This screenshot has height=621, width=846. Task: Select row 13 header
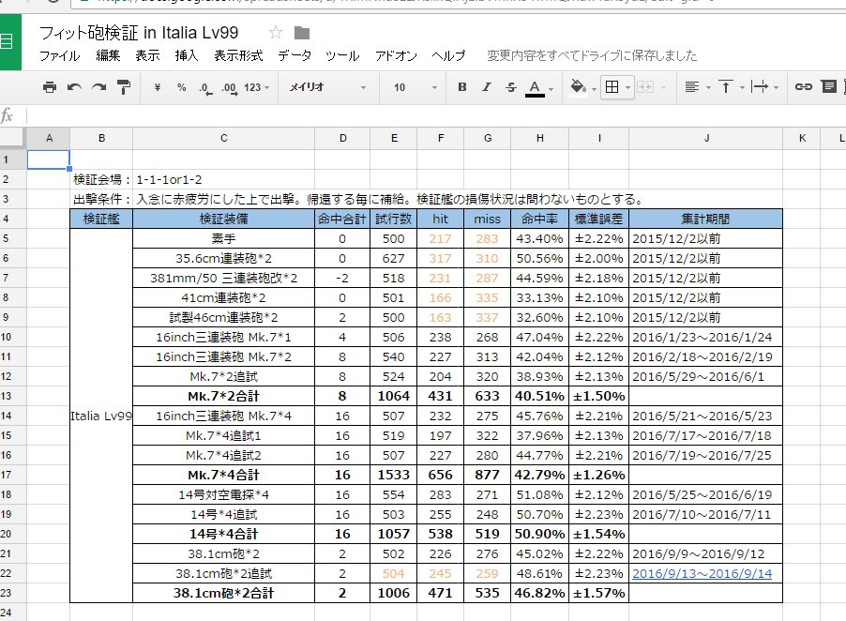[x=12, y=396]
